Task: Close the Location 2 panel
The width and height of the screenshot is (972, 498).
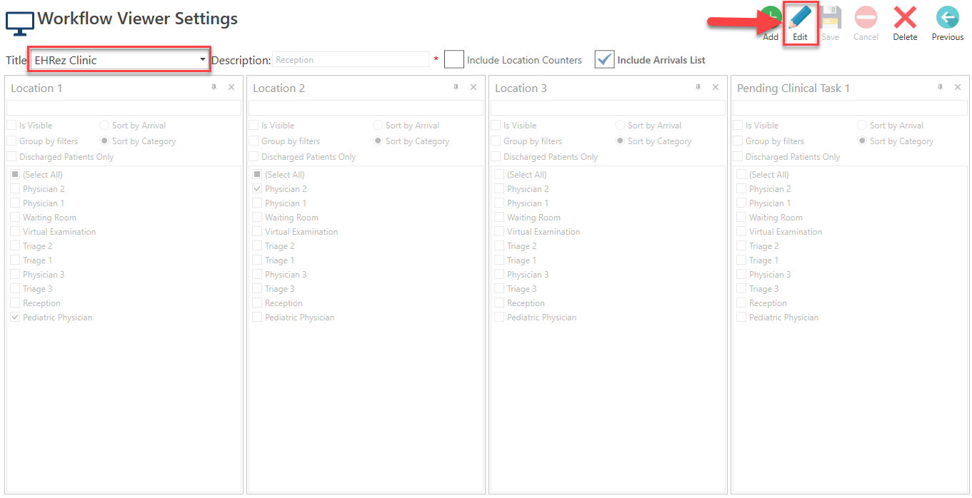Action: 474,87
